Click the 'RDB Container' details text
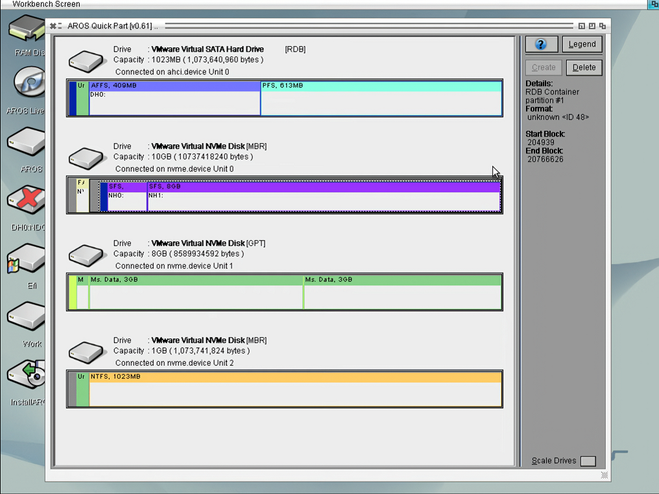This screenshot has height=494, width=659. tap(552, 92)
